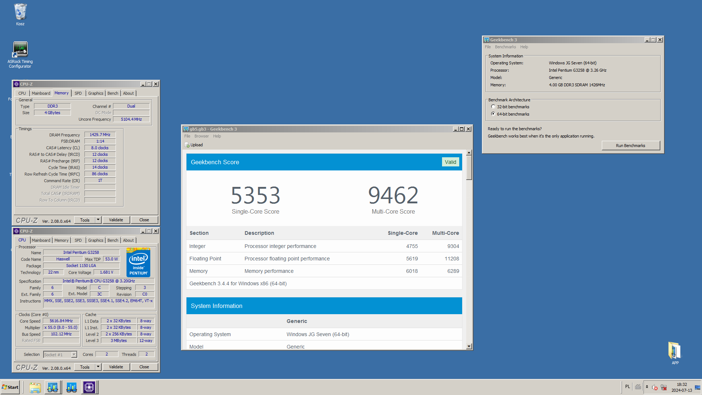Open the Browser menu in gb5.gb3 window
Viewport: 702px width, 395px height.
[201, 136]
